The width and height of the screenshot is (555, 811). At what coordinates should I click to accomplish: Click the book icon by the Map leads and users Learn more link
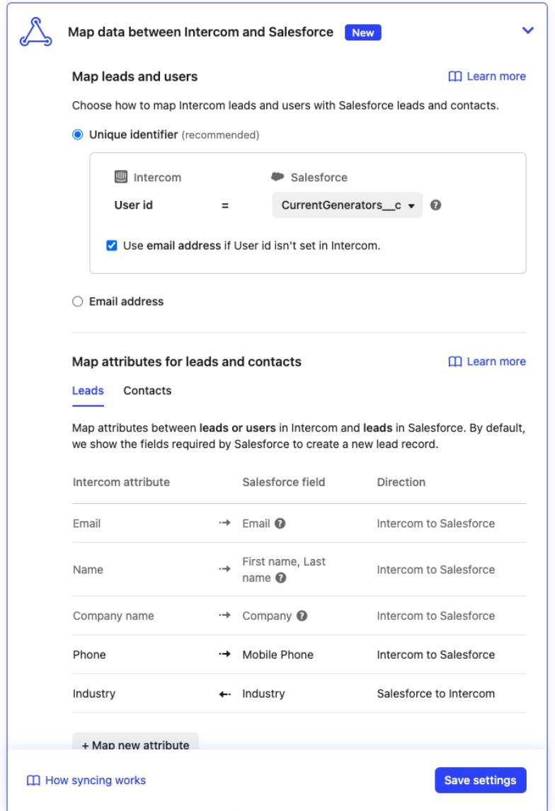coord(455,76)
